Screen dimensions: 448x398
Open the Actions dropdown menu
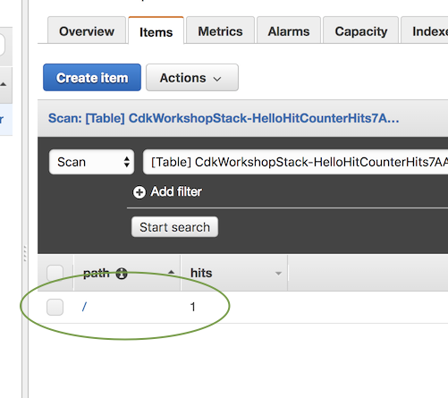(x=192, y=78)
